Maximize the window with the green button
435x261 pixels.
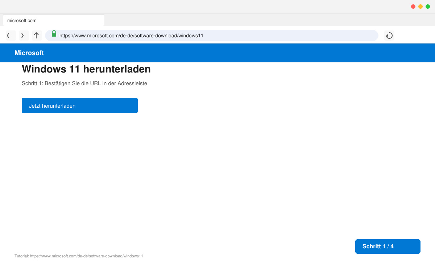428,7
